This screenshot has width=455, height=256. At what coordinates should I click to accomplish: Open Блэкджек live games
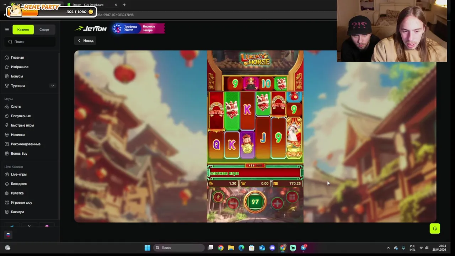coord(19,184)
